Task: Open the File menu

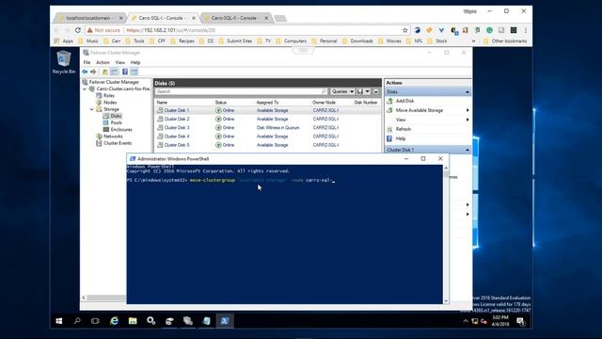Action: point(87,62)
